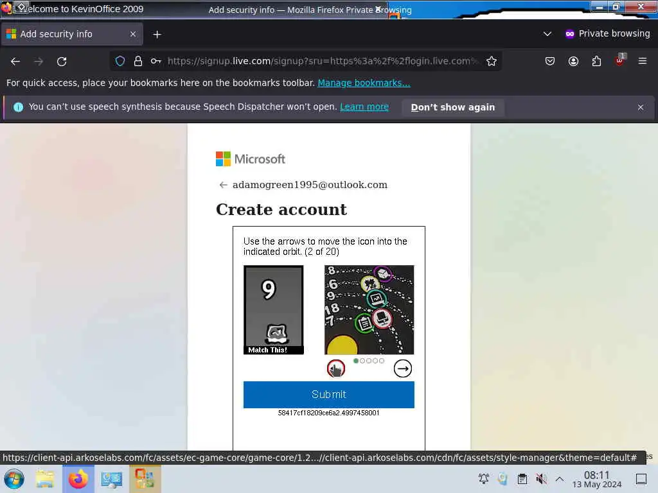Open the Windows Start orb
The width and height of the screenshot is (658, 493).
click(14, 479)
